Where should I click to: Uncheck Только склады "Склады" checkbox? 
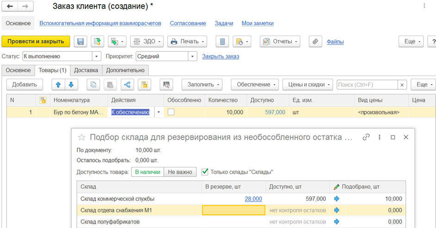205,172
